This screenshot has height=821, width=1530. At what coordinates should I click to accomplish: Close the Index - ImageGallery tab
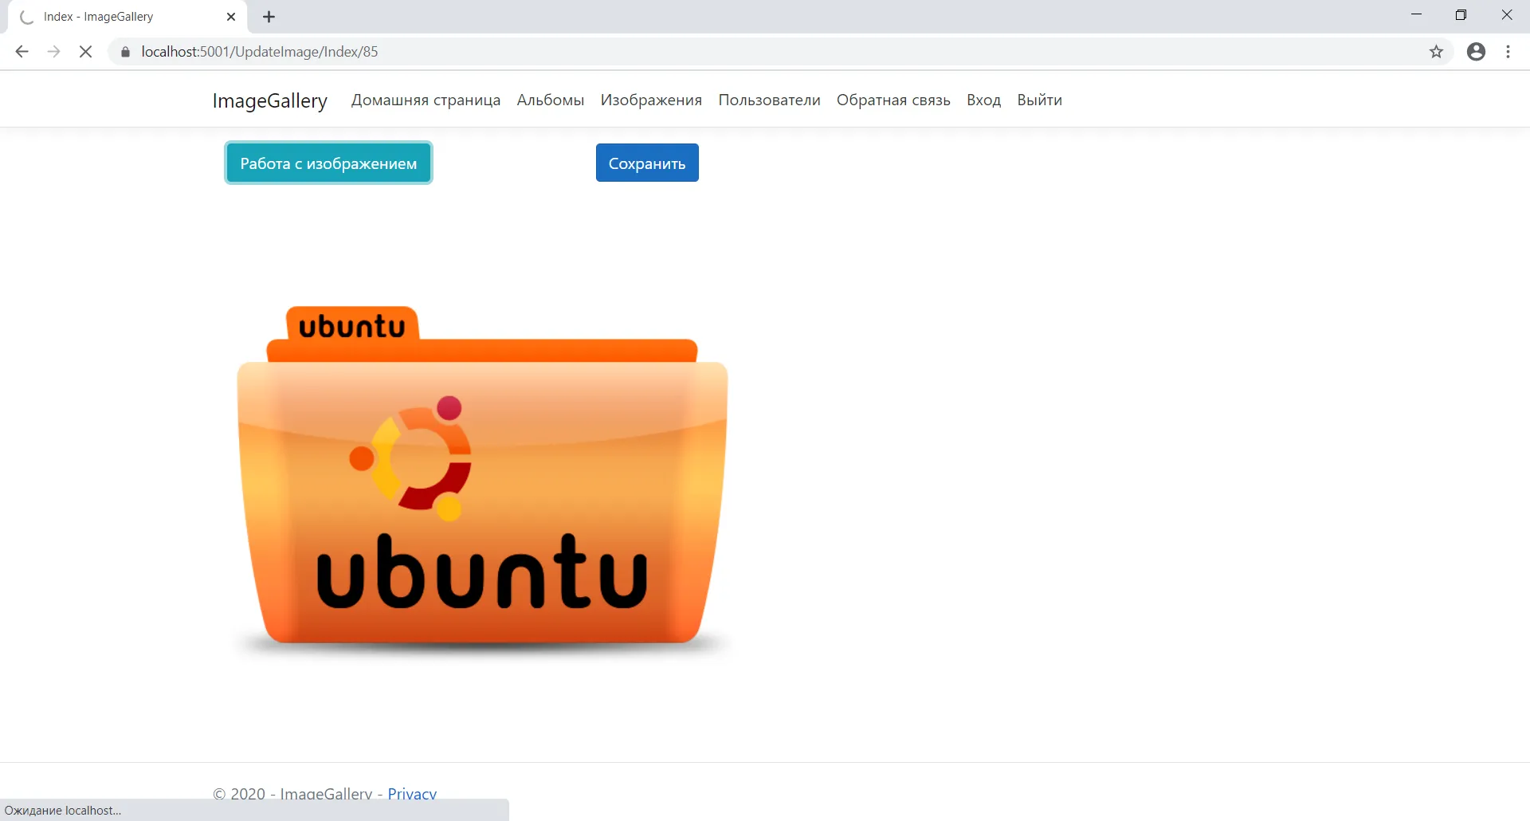231,17
